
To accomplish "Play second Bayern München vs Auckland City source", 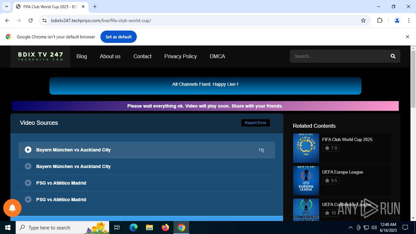I will (x=147, y=166).
